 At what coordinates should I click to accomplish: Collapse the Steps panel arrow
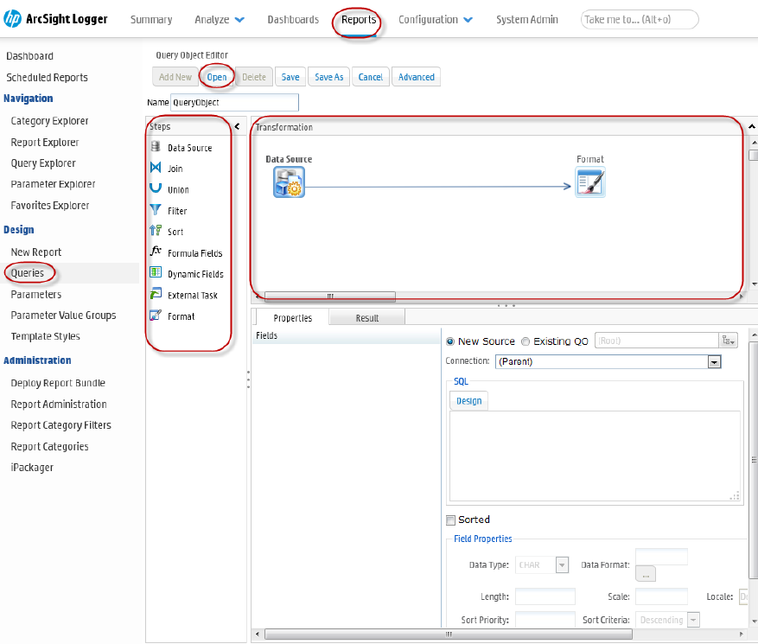[238, 127]
